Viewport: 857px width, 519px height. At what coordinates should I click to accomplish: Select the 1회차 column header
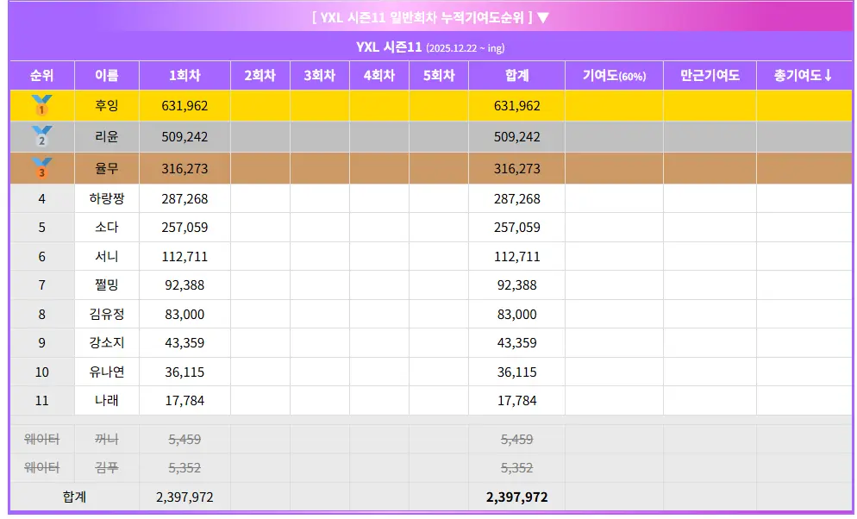185,75
